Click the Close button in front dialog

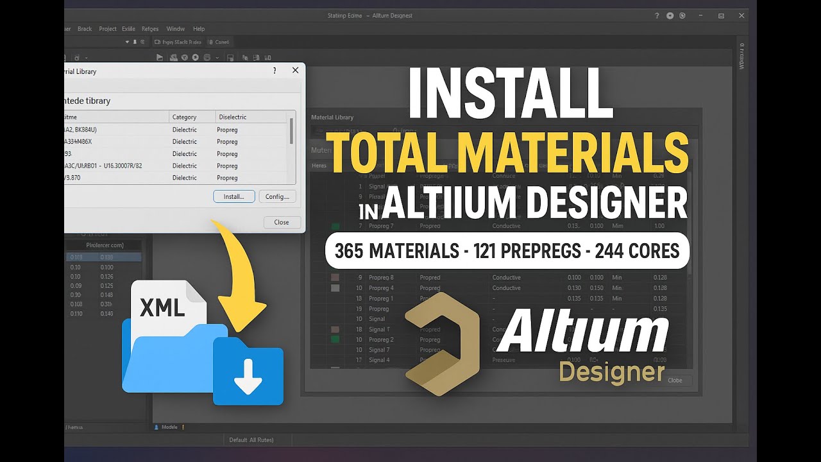pyautogui.click(x=282, y=222)
